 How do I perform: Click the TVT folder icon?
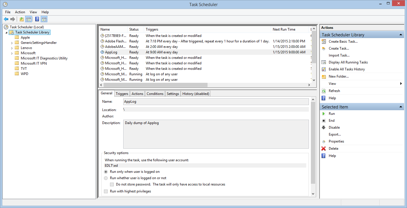point(17,69)
